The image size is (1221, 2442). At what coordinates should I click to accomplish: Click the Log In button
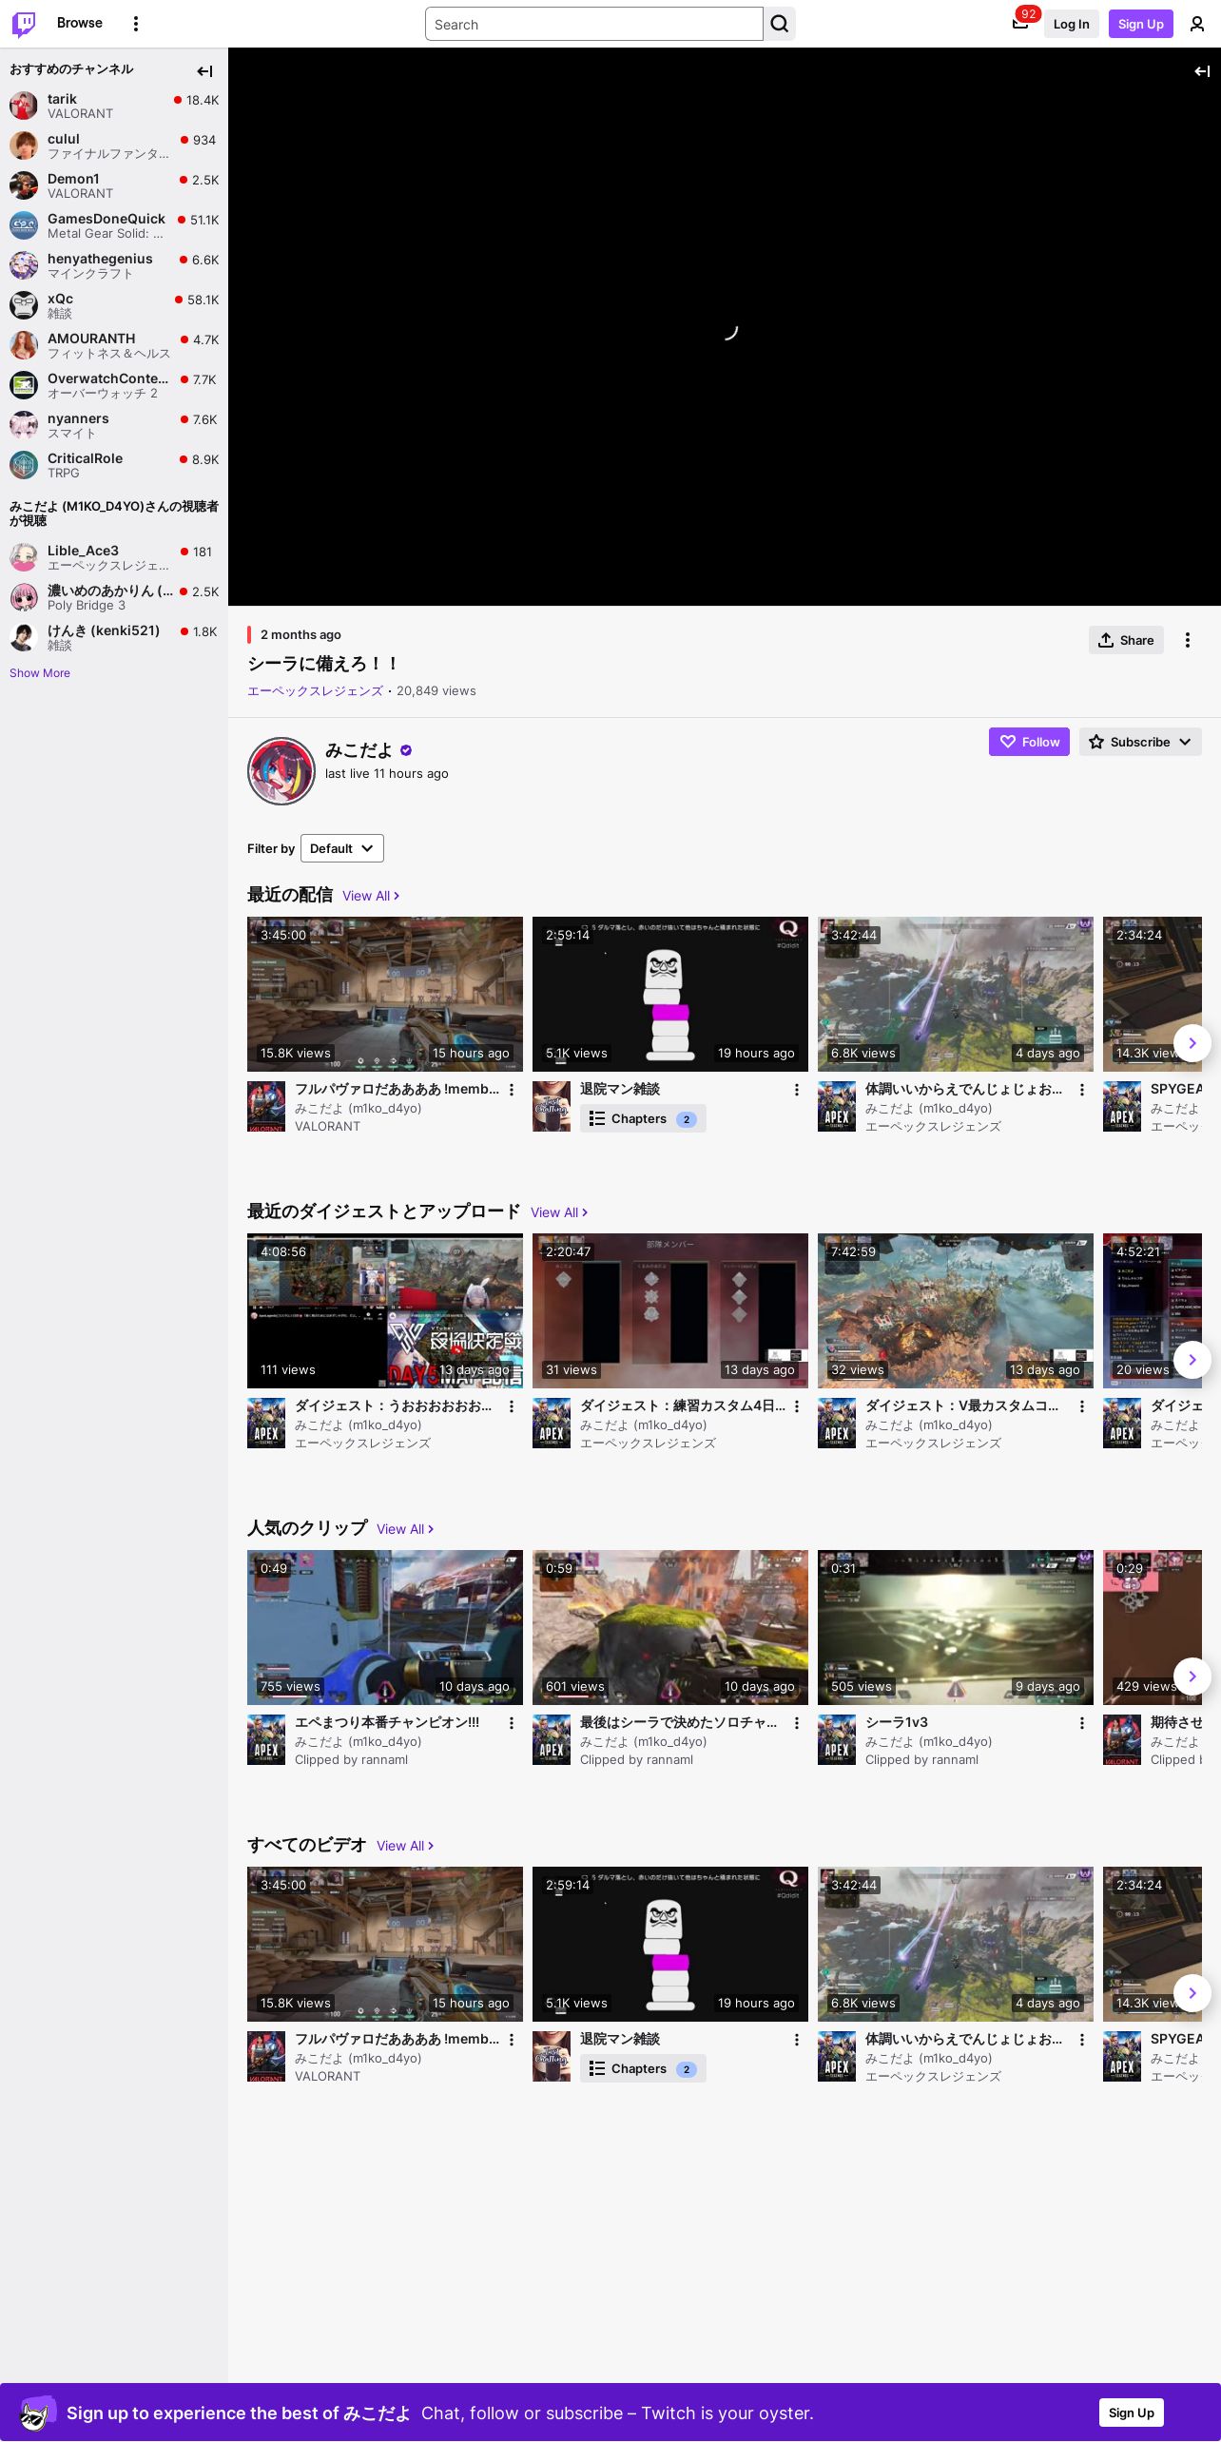tap(1071, 24)
